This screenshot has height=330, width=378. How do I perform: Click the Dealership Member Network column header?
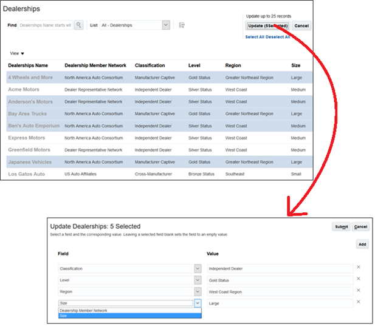[95, 66]
